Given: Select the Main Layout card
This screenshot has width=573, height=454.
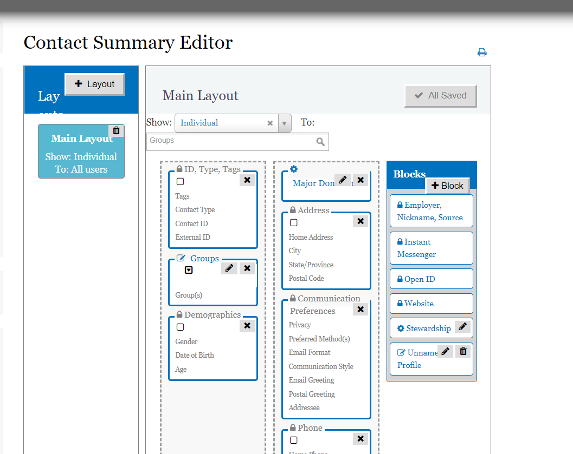Looking at the screenshot, I should coord(81,152).
